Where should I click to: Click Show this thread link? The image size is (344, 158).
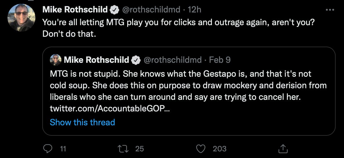(x=82, y=122)
